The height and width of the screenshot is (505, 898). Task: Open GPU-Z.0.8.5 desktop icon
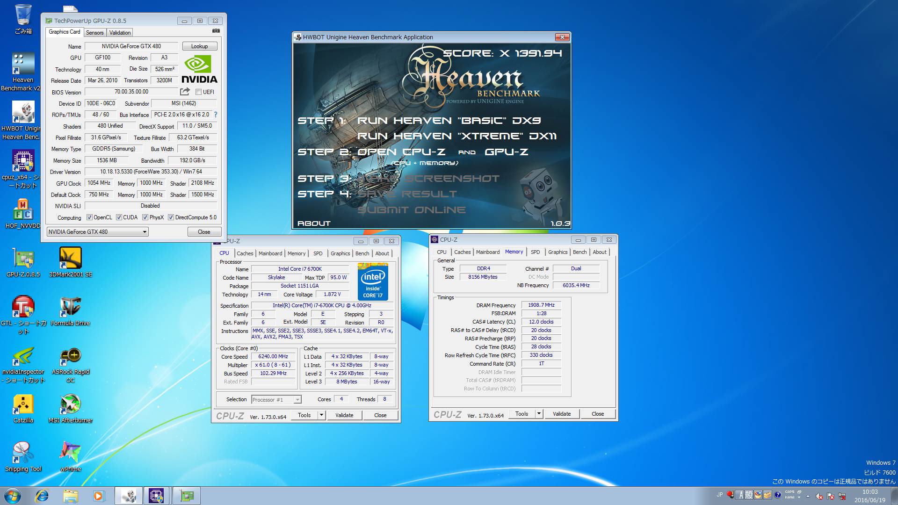pos(23,262)
